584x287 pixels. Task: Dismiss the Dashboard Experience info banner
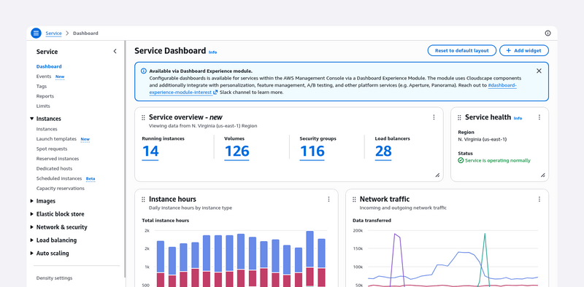539,71
